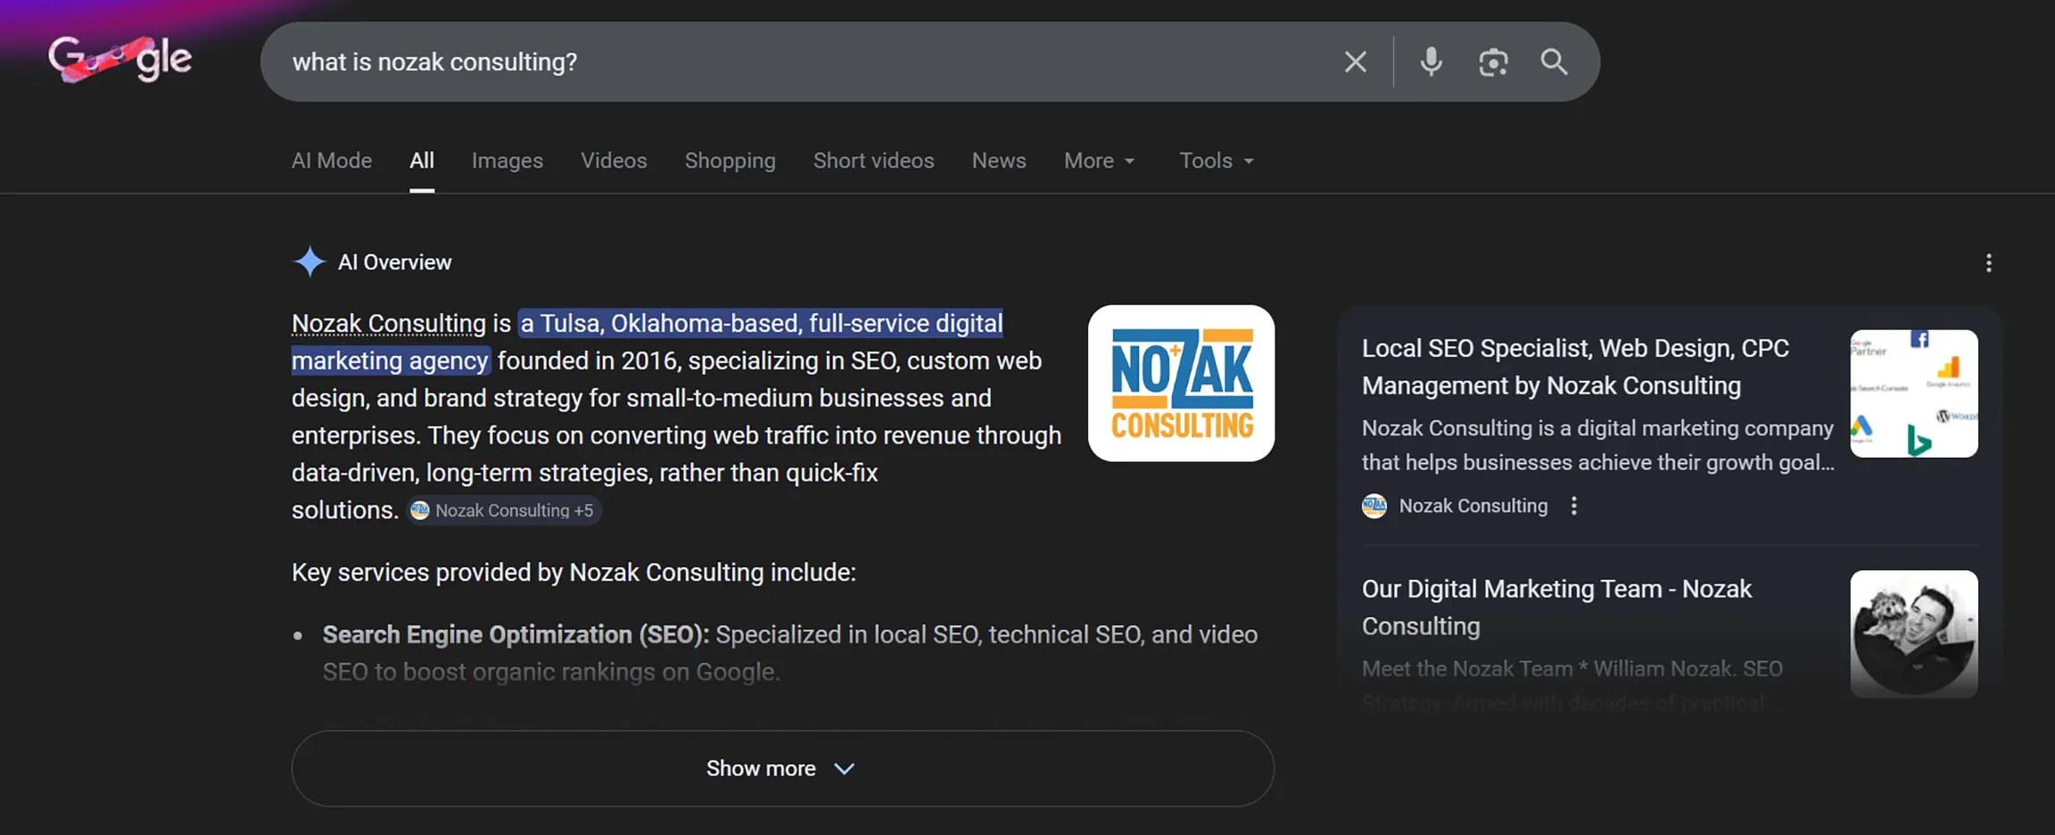Click the Digital Marketing Team result thumbnail
The height and width of the screenshot is (835, 2055).
pyautogui.click(x=1914, y=633)
